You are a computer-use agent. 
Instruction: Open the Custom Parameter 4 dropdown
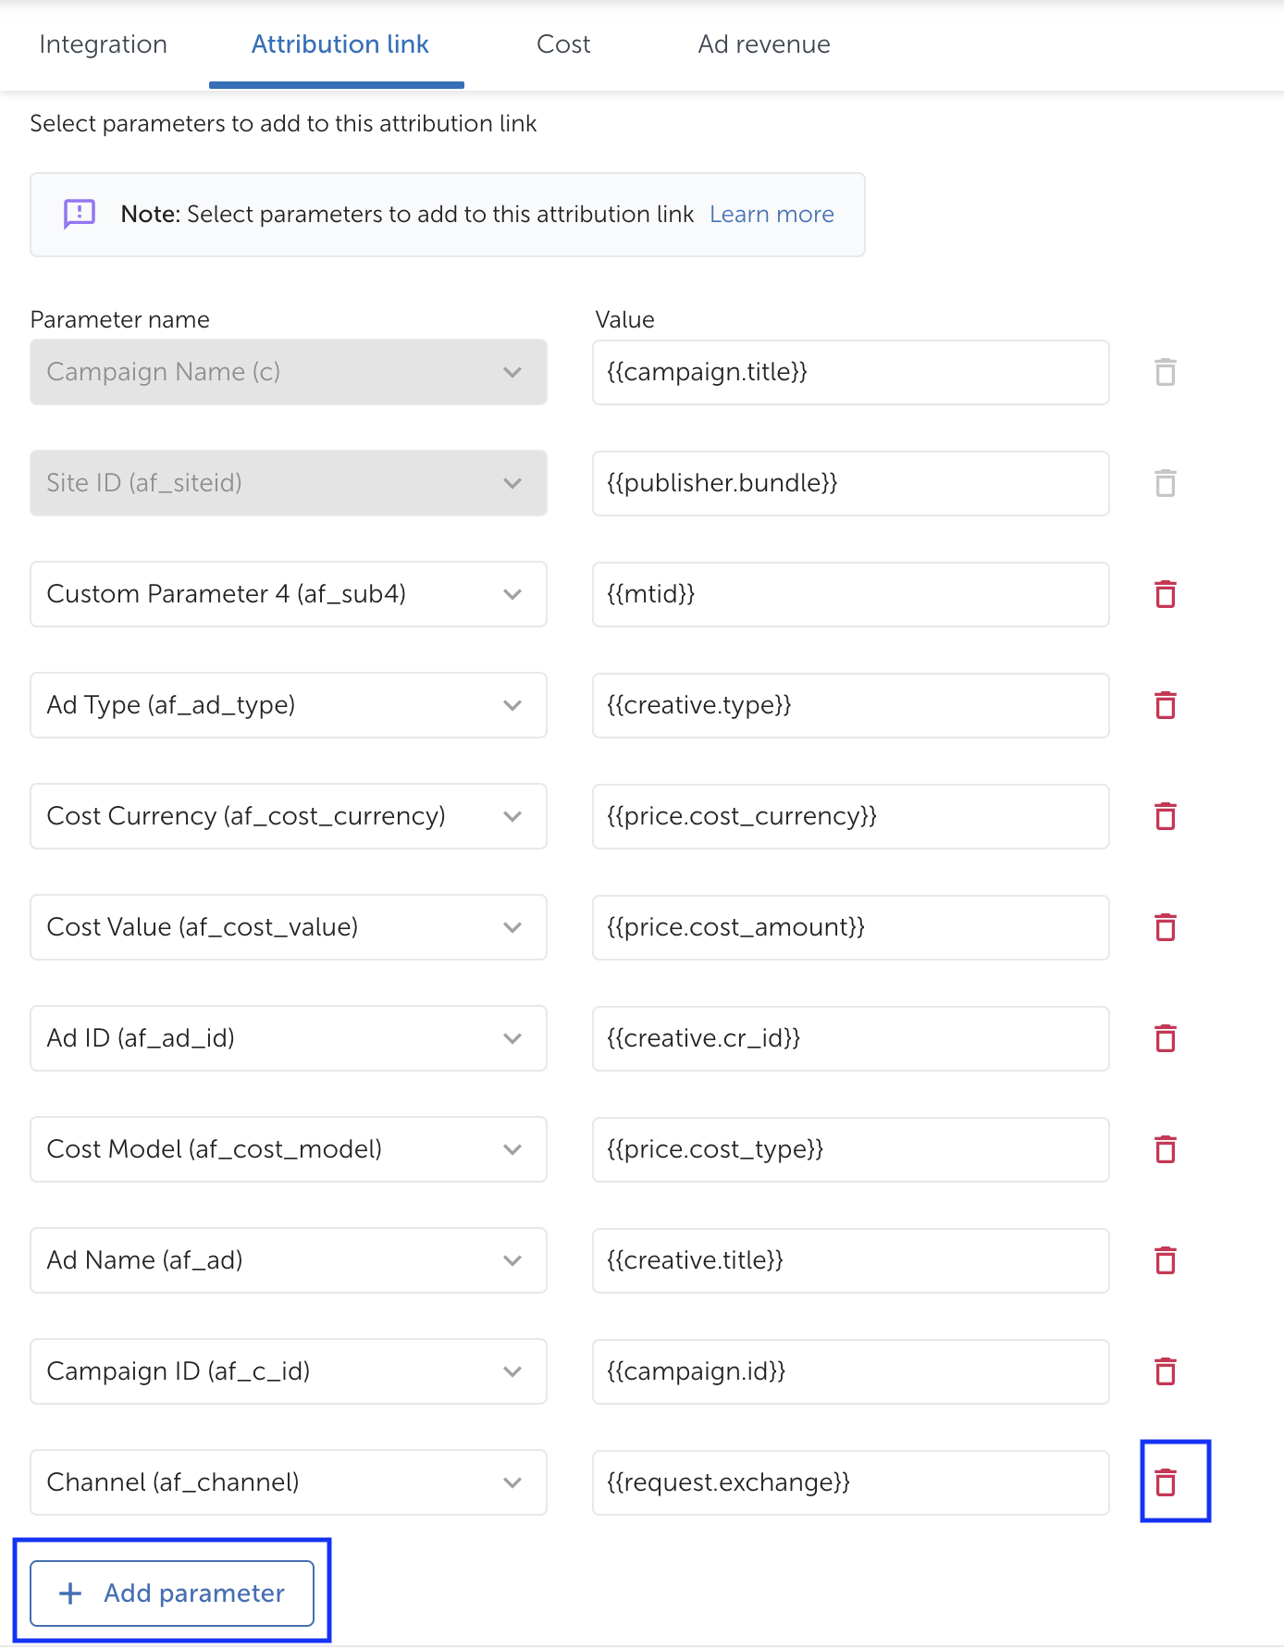[x=288, y=594]
